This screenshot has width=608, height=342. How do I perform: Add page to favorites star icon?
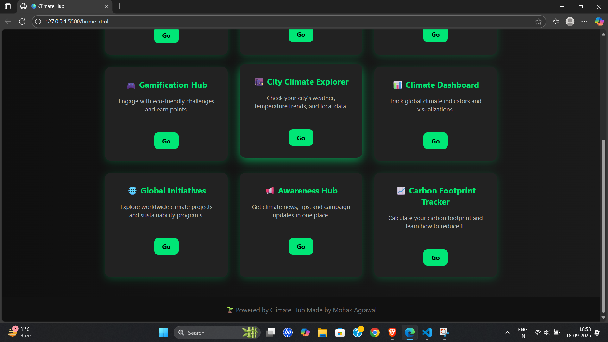[539, 22]
